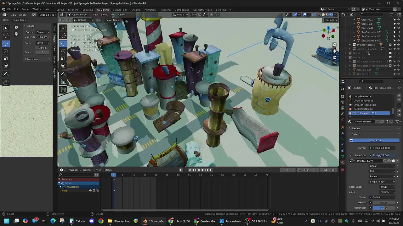
Task: Select the Cursor tool in viewport toolbar
Action: click(x=63, y=35)
